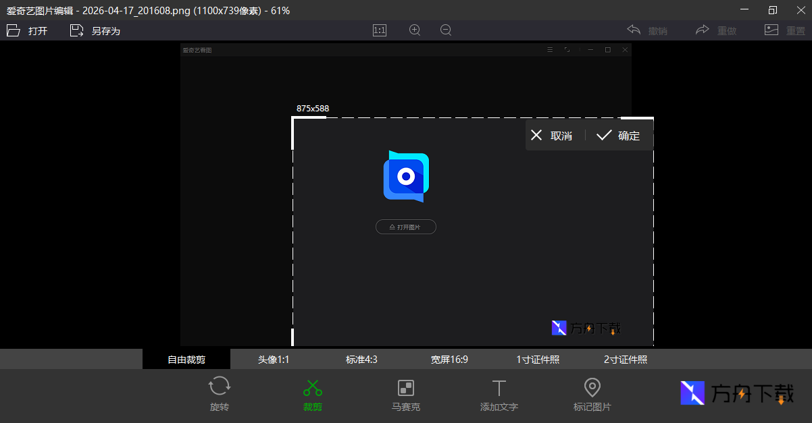Select the 头像1:1 crop ratio
The height and width of the screenshot is (423, 812).
(274, 360)
